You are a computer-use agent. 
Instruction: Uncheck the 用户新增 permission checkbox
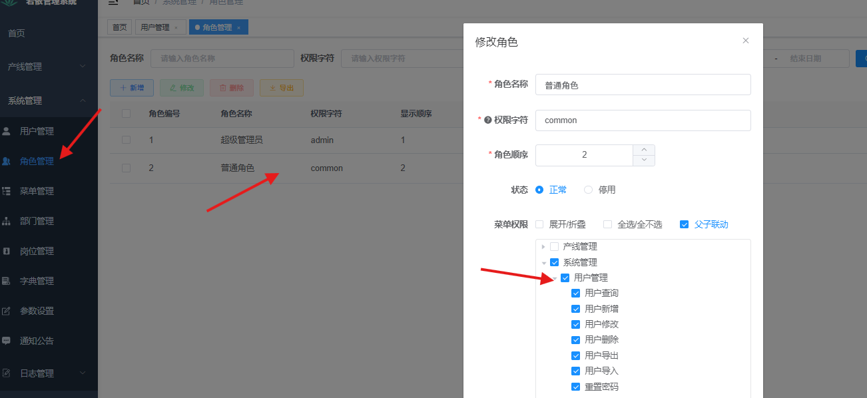click(x=575, y=309)
